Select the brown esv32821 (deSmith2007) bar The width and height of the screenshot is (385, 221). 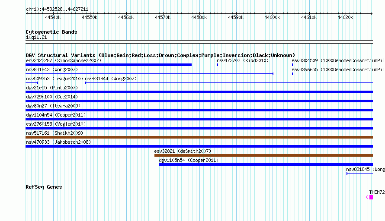click(264, 155)
